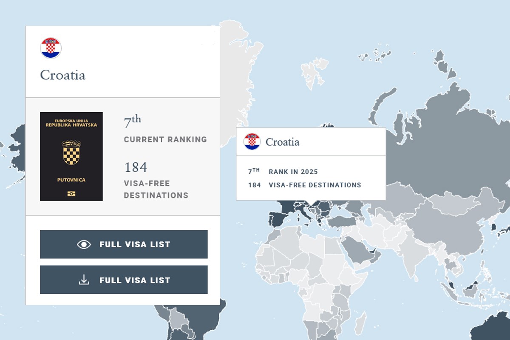Select the 184 visa-free destinations figure in panel

coord(136,167)
